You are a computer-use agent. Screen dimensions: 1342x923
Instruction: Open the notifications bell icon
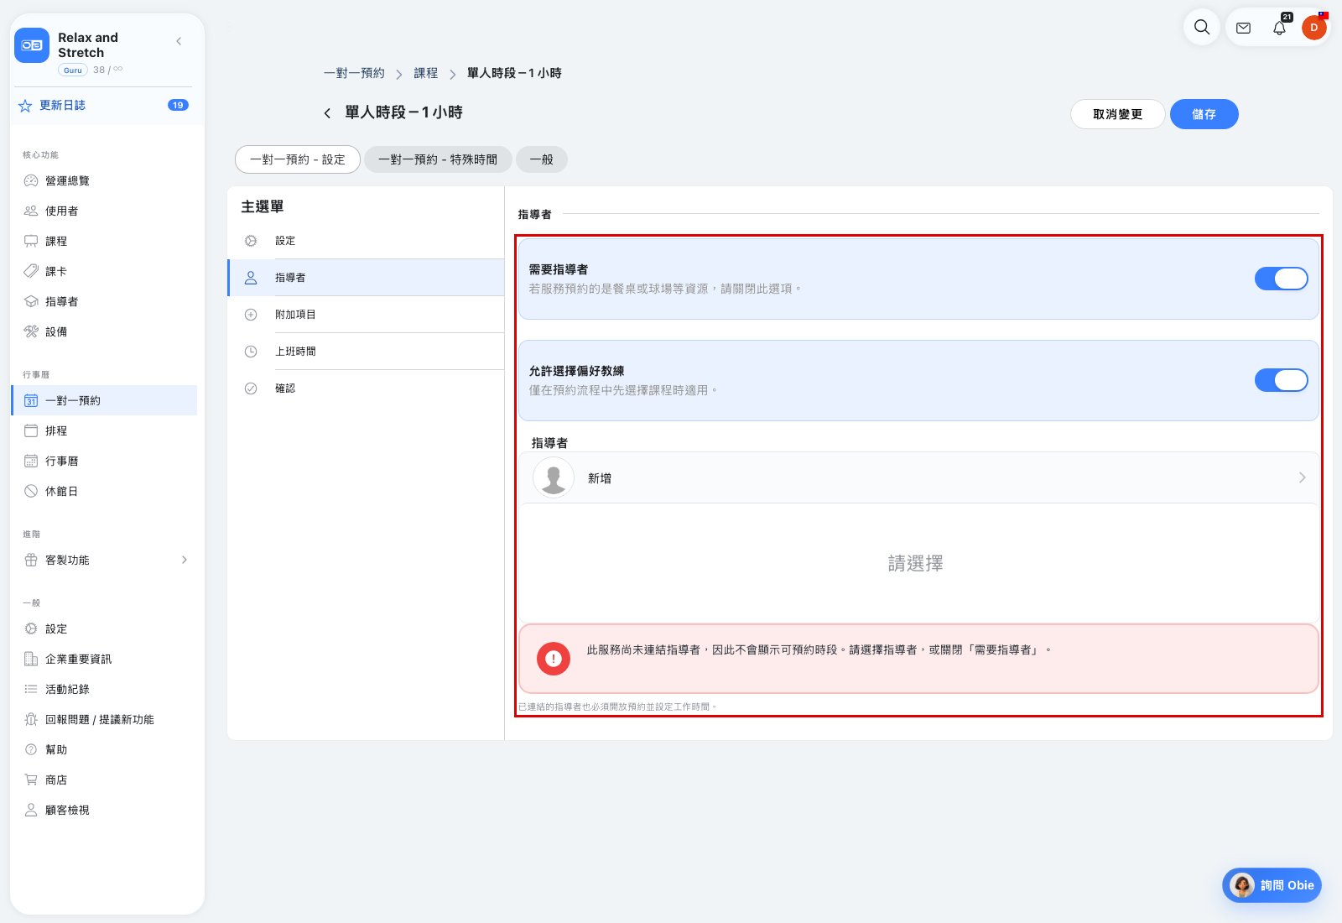coord(1279,28)
